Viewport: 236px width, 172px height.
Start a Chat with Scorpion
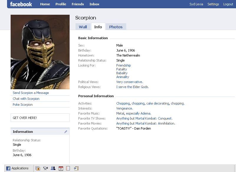click(x=26, y=99)
